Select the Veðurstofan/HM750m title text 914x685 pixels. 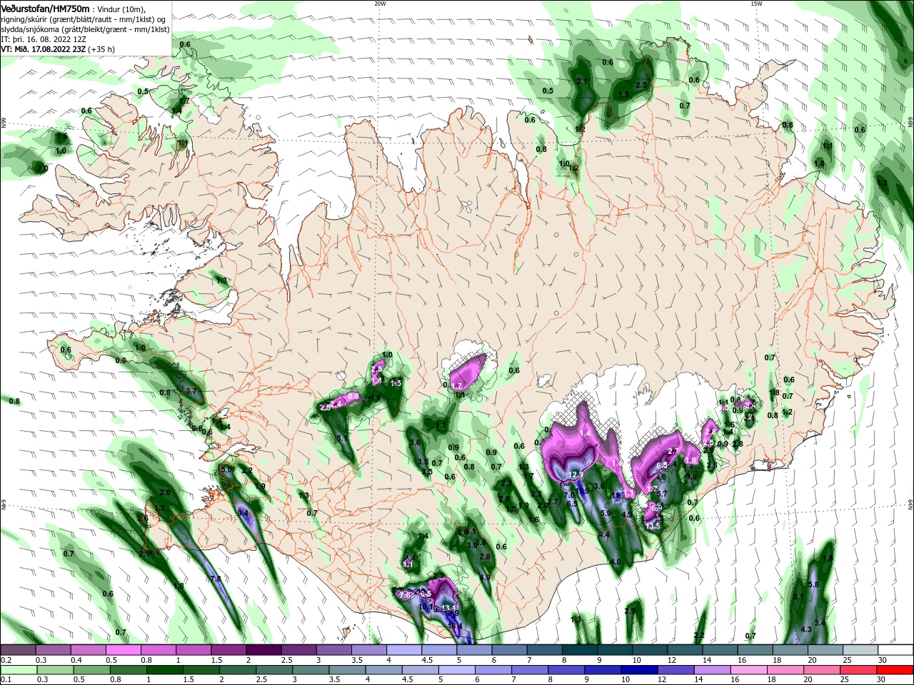(x=45, y=9)
